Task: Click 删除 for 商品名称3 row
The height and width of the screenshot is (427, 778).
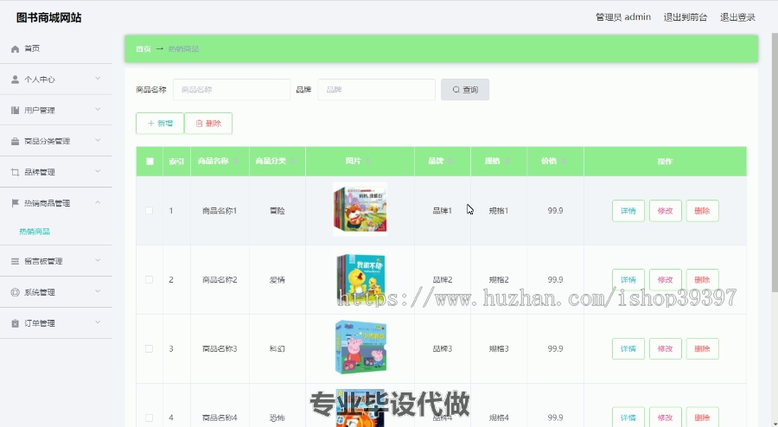Action: point(703,348)
